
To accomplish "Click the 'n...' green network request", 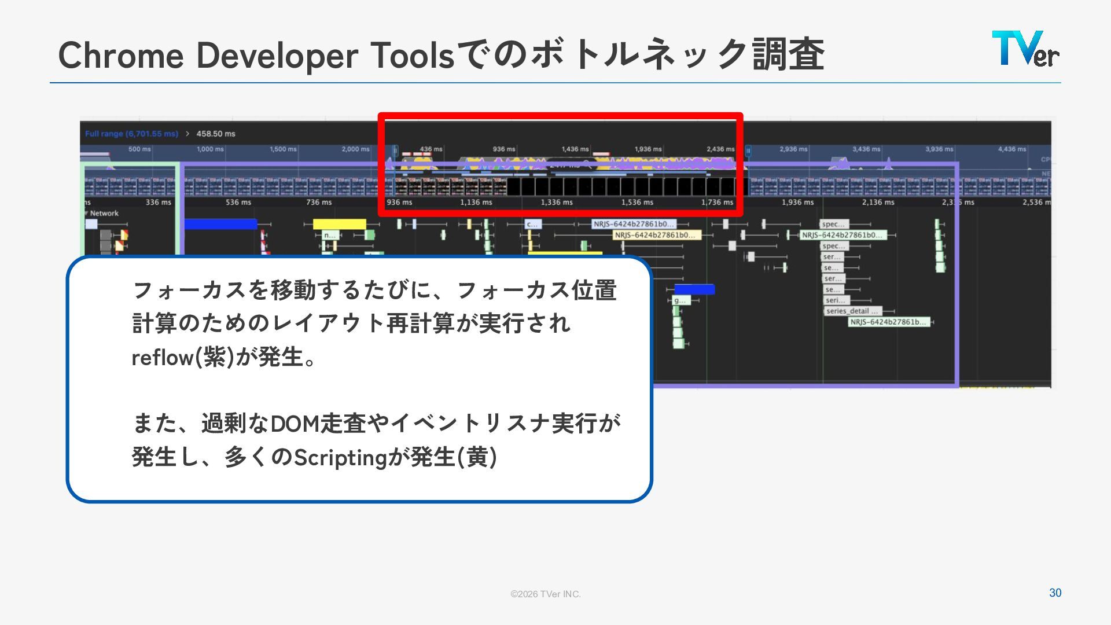I will (329, 235).
